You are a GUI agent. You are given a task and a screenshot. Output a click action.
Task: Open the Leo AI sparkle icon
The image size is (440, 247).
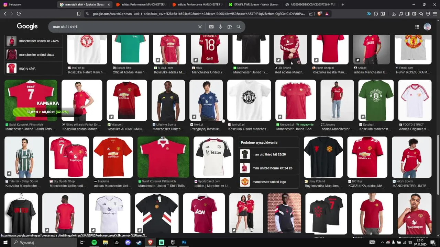tap(421, 14)
